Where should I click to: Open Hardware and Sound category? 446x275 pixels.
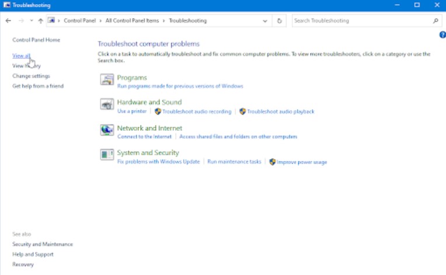click(x=149, y=102)
